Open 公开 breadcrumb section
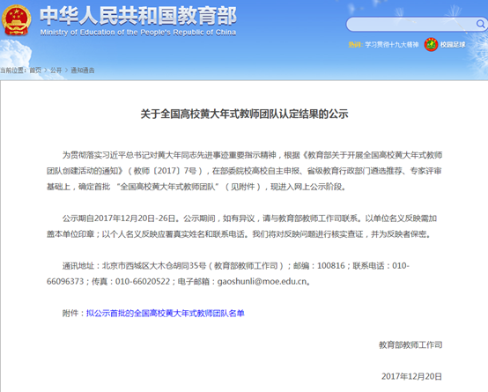Image resolution: width=488 pixels, height=392 pixels. pyautogui.click(x=56, y=70)
